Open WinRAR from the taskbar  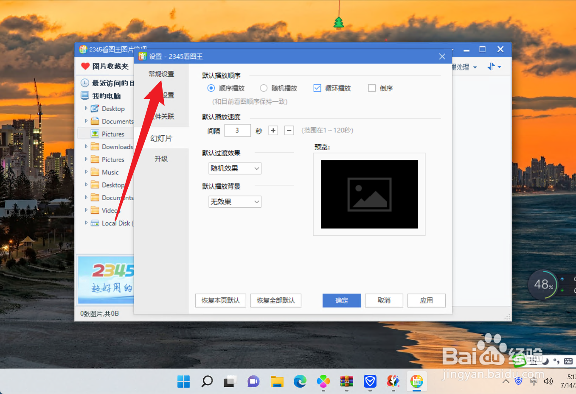point(347,382)
